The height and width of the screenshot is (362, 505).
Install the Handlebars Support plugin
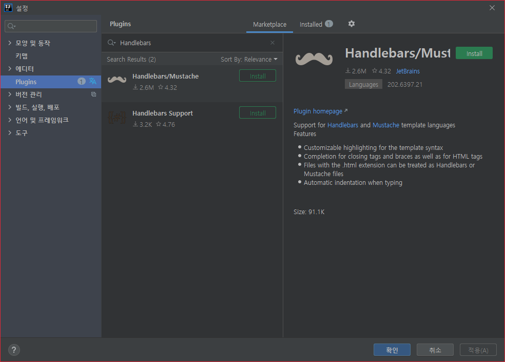[258, 113]
